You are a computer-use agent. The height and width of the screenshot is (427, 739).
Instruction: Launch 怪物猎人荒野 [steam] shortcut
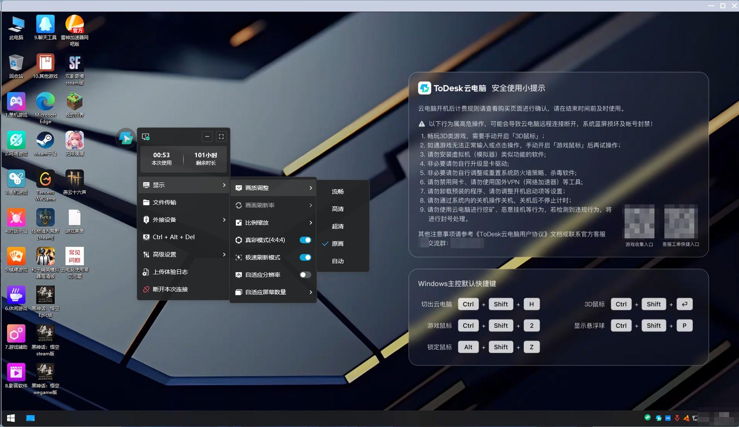click(45, 224)
